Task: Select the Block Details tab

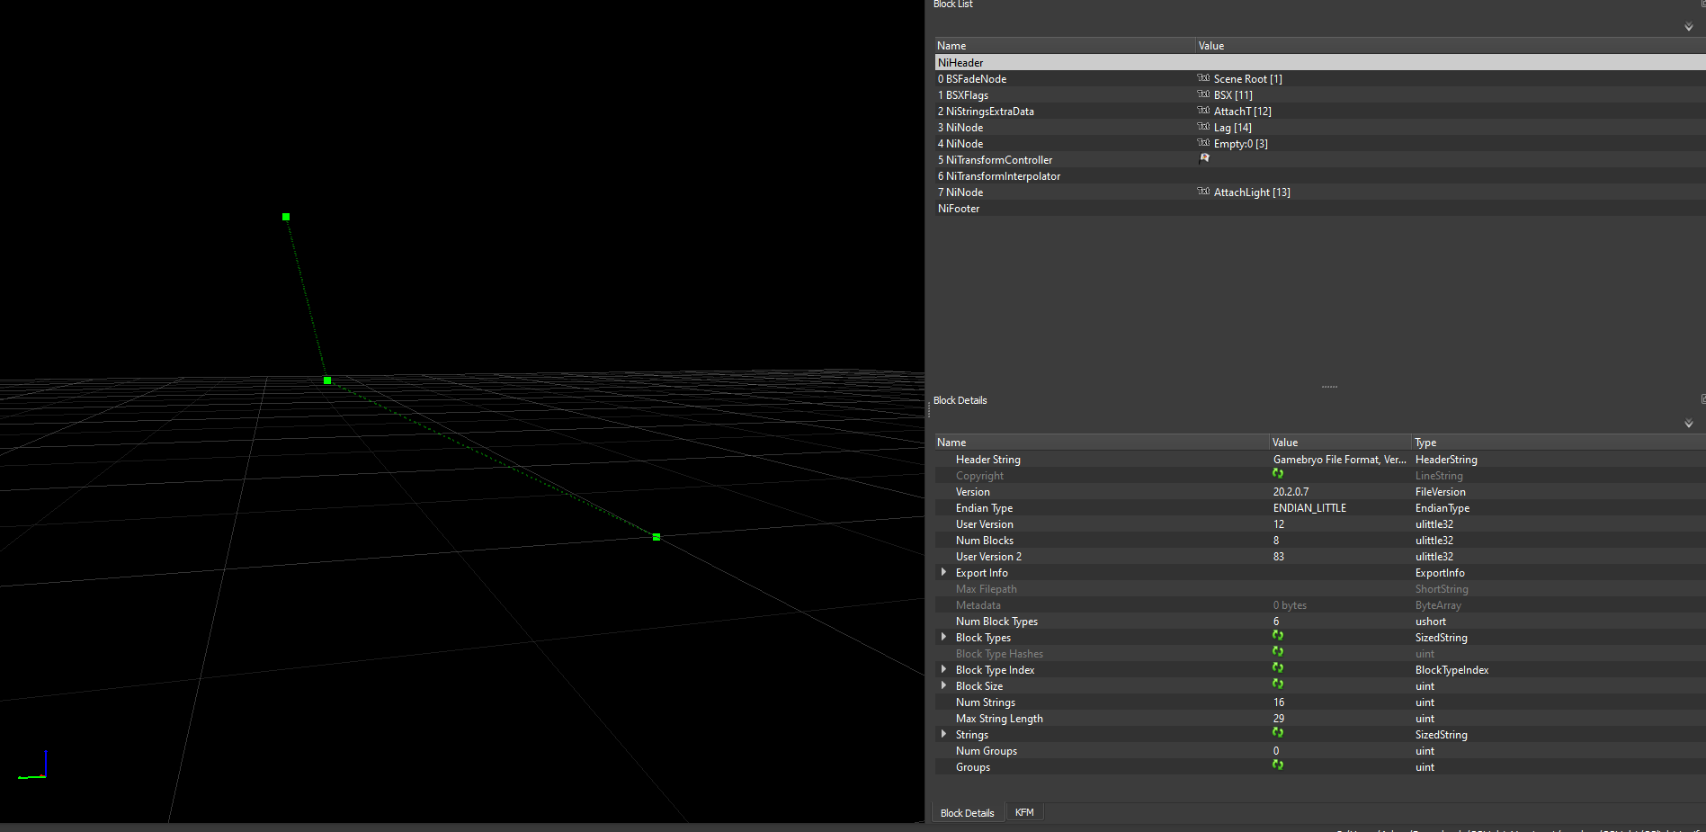Action: [x=967, y=811]
